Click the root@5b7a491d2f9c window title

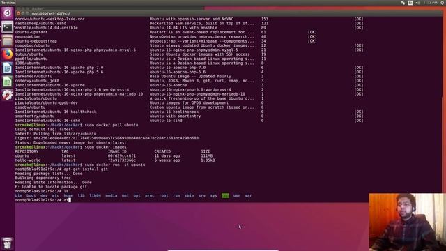pos(51,13)
